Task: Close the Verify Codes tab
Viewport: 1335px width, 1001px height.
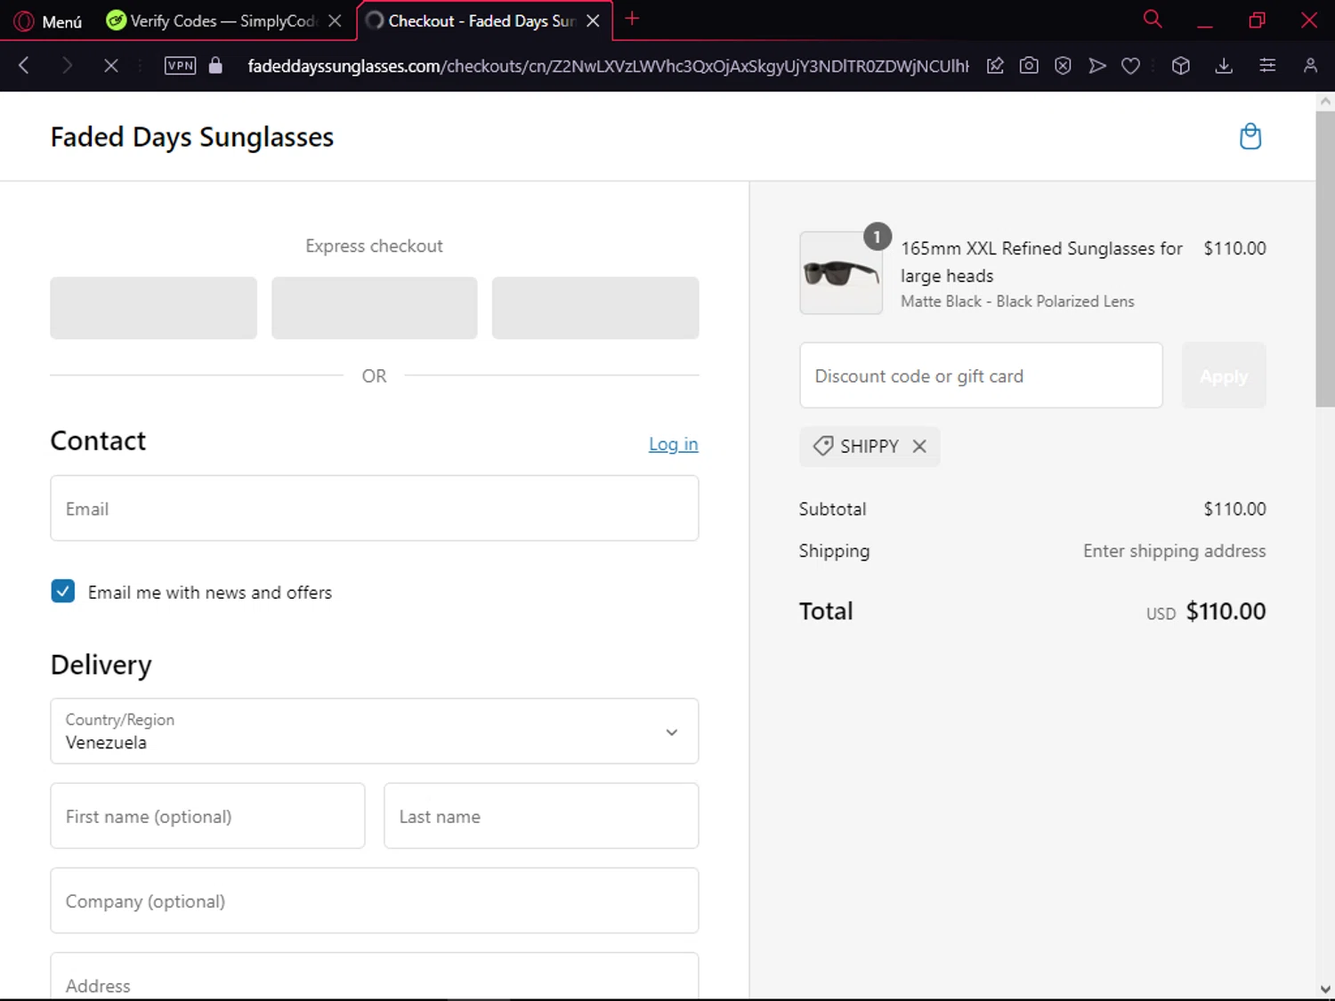Action: tap(335, 20)
